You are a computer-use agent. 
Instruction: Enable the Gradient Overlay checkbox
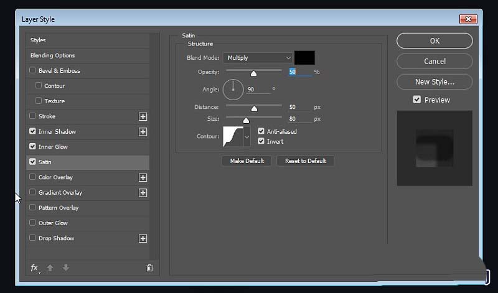coord(32,192)
